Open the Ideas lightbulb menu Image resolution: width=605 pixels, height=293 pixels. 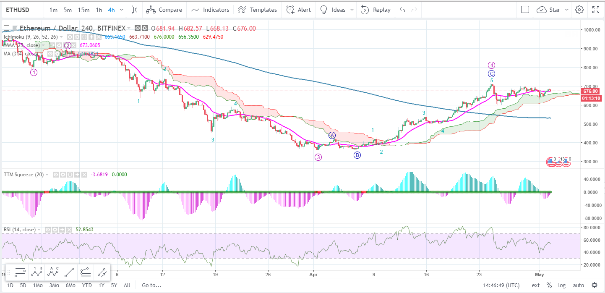(x=332, y=10)
